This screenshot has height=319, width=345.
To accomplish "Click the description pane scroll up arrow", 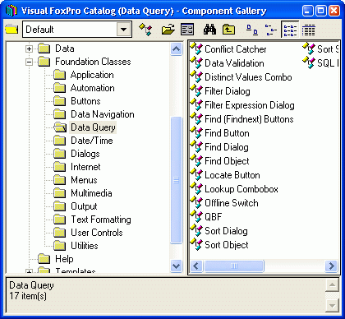I will (332, 285).
